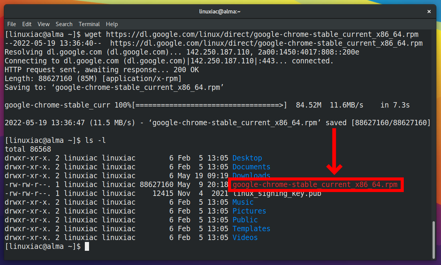Click the 'Resolving dl.google.com' line
The image size is (441, 265).
182,52
